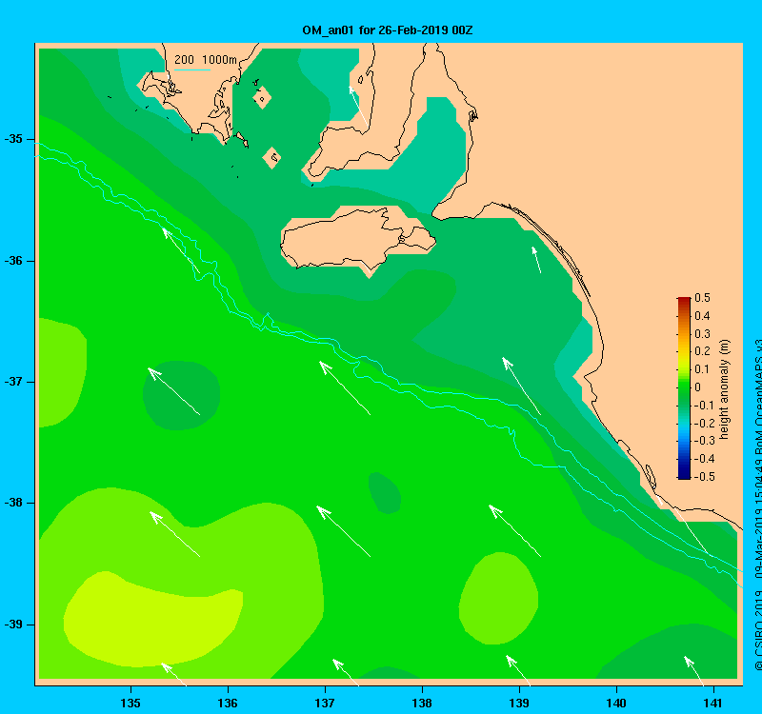This screenshot has width=762, height=714.
Task: Click the '-0.2' color bar label
Action: [x=704, y=423]
